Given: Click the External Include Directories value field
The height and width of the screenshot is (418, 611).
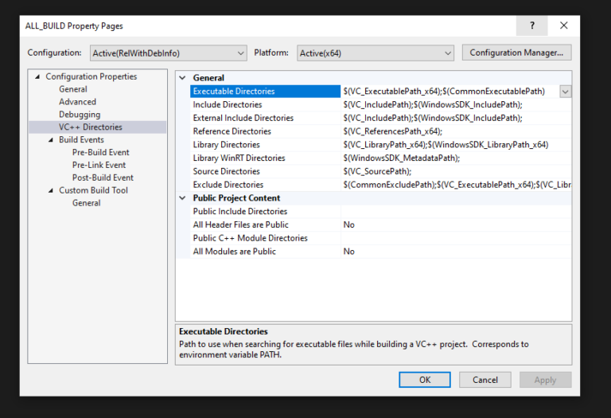Looking at the screenshot, I should pyautogui.click(x=457, y=118).
